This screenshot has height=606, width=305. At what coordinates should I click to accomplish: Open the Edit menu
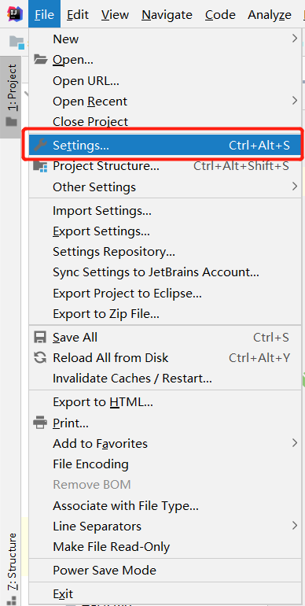(77, 15)
